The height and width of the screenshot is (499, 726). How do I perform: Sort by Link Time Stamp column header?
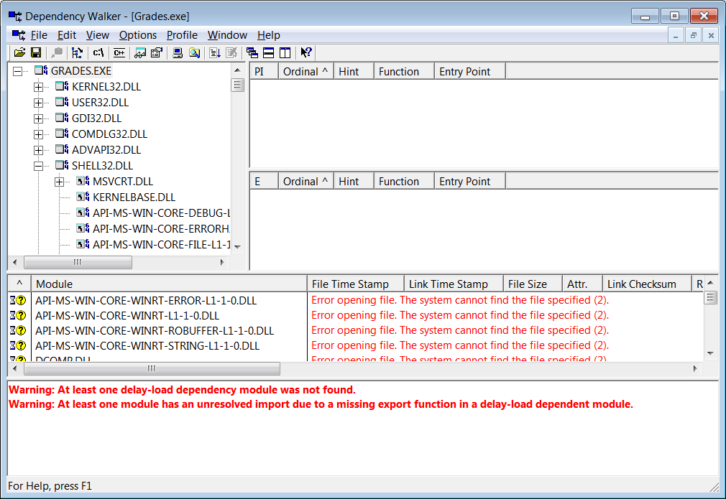pos(454,284)
